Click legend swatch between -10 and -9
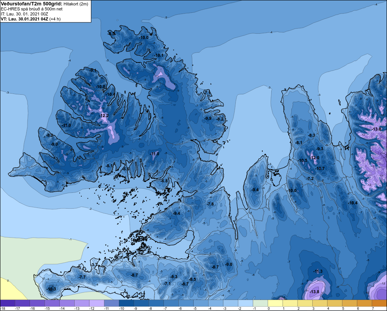The width and height of the screenshot is (387, 311). (127, 303)
